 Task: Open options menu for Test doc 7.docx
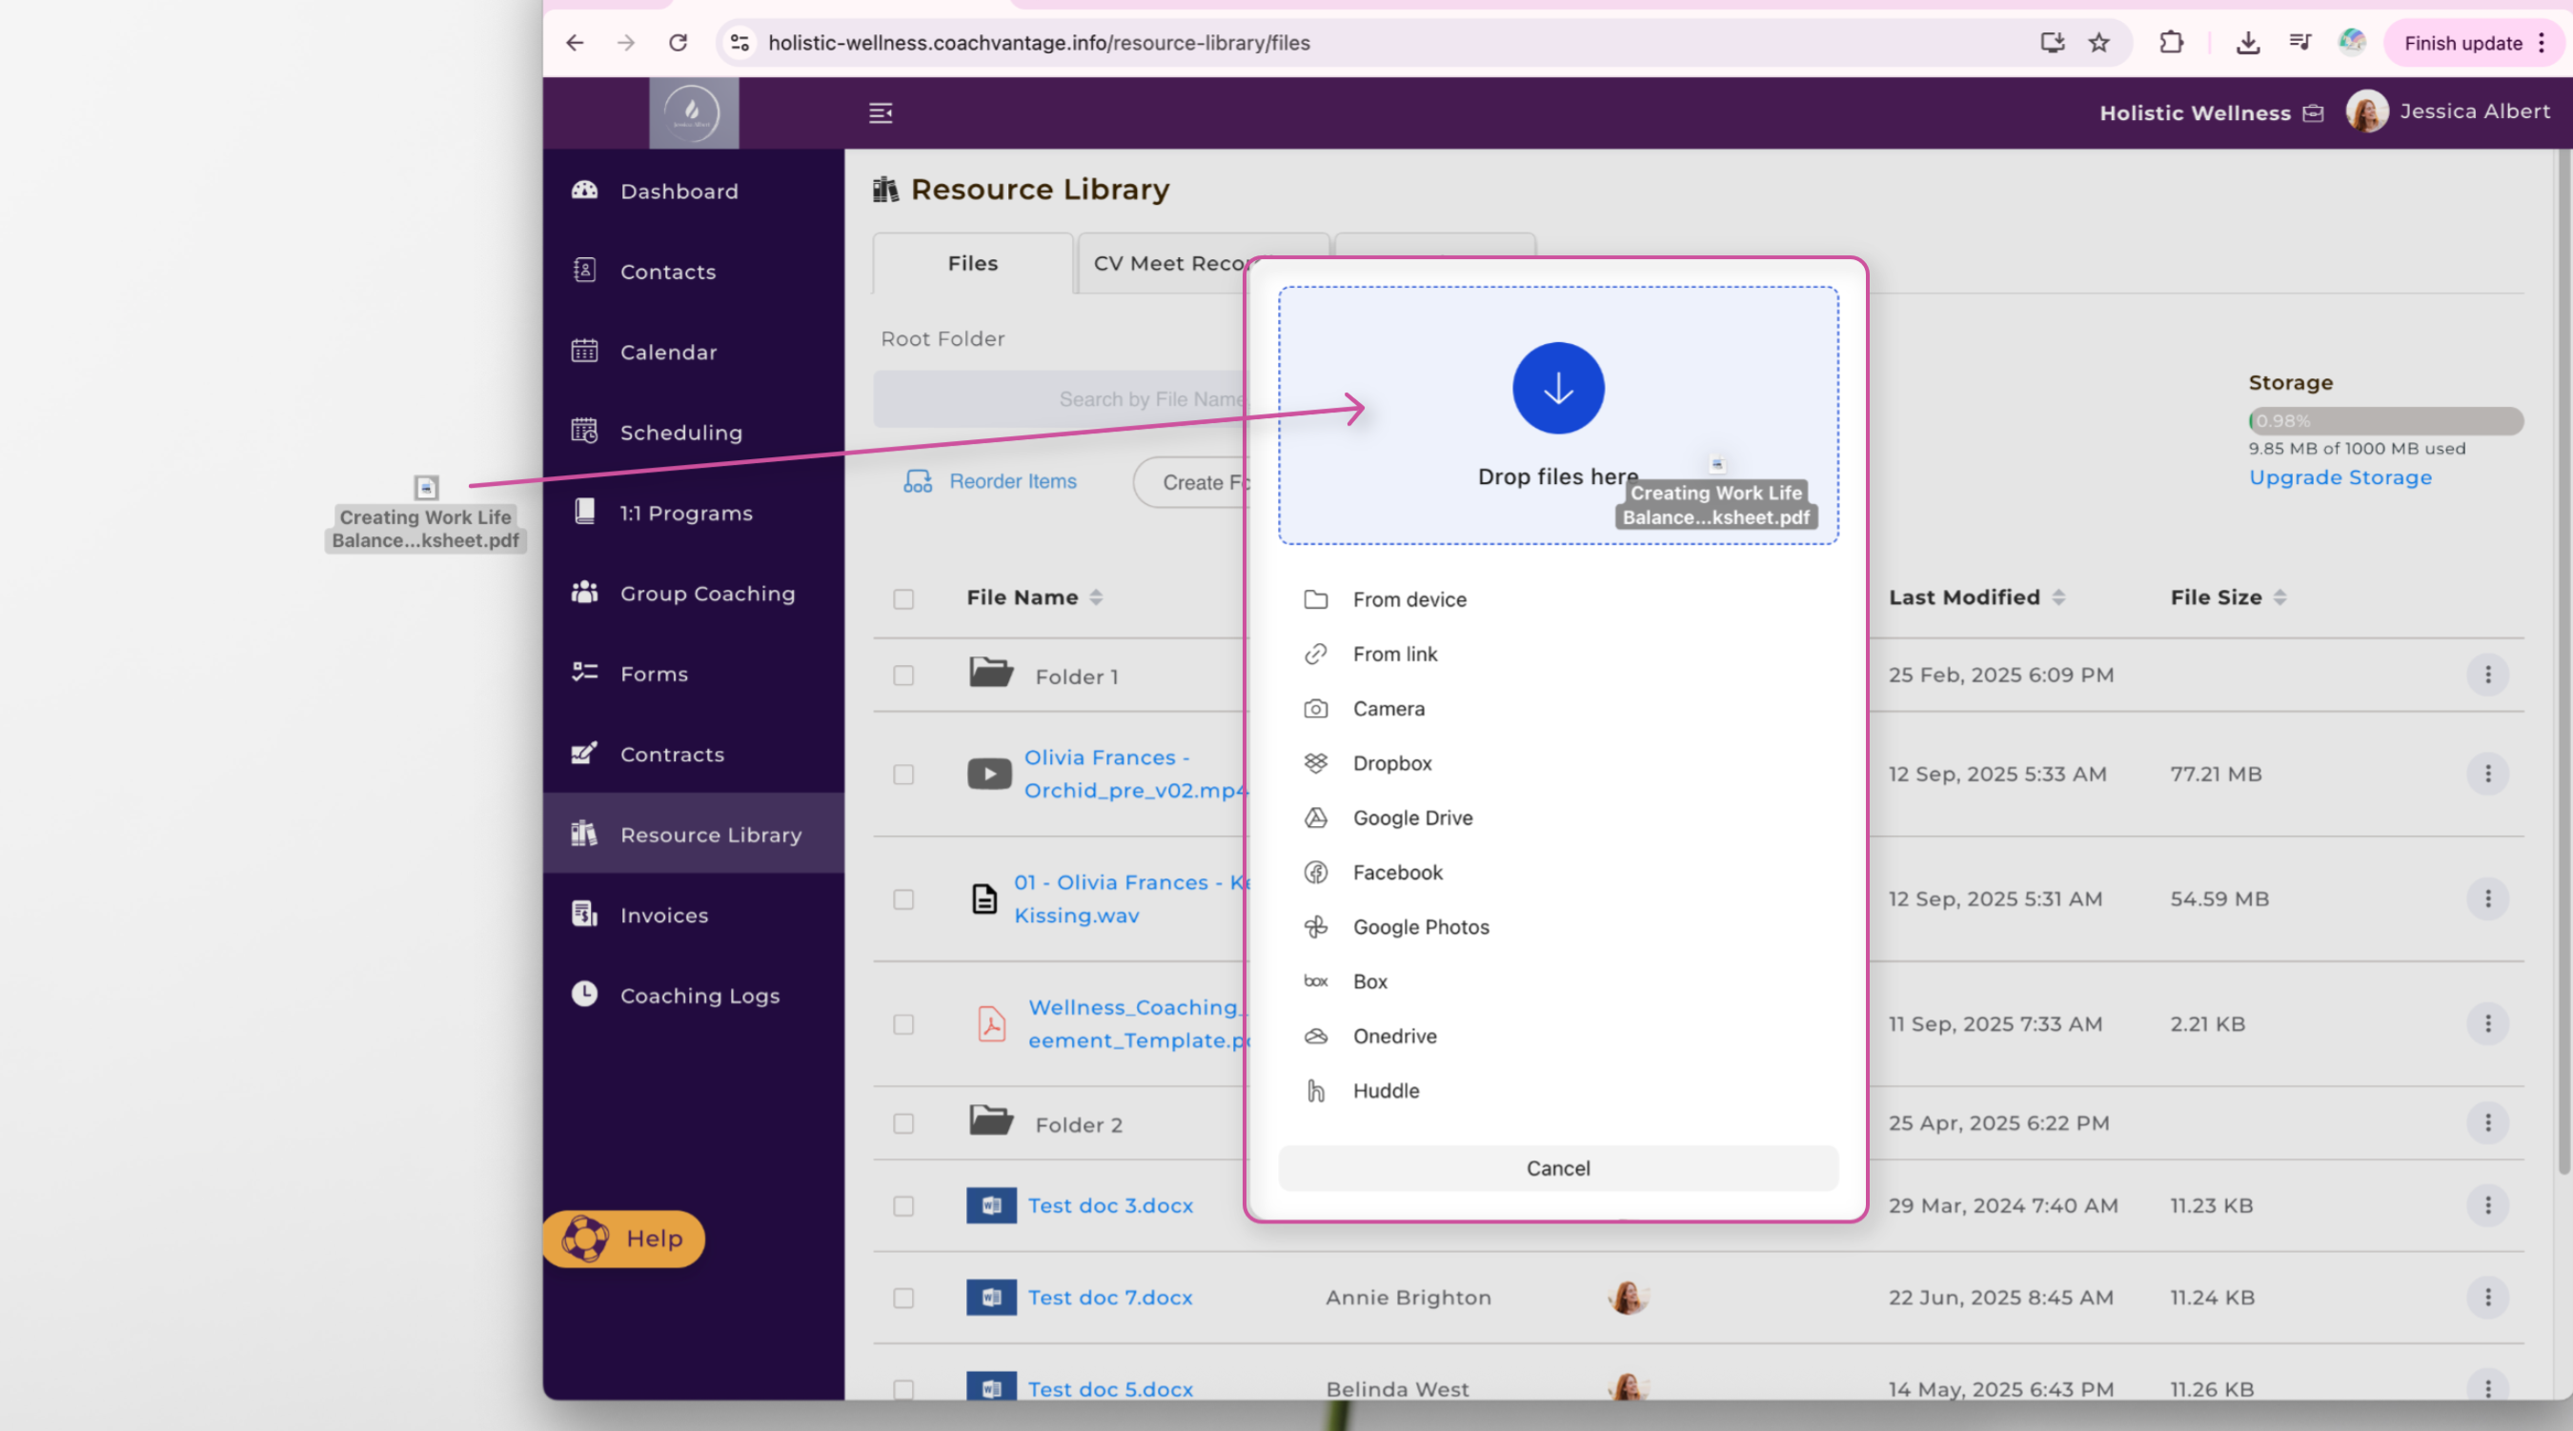pos(2487,1298)
